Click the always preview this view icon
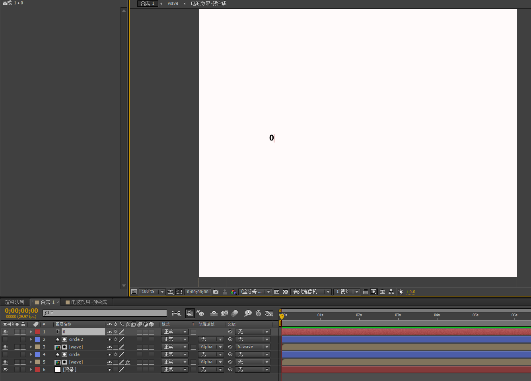Screen dimensions: 531x381 coord(134,292)
